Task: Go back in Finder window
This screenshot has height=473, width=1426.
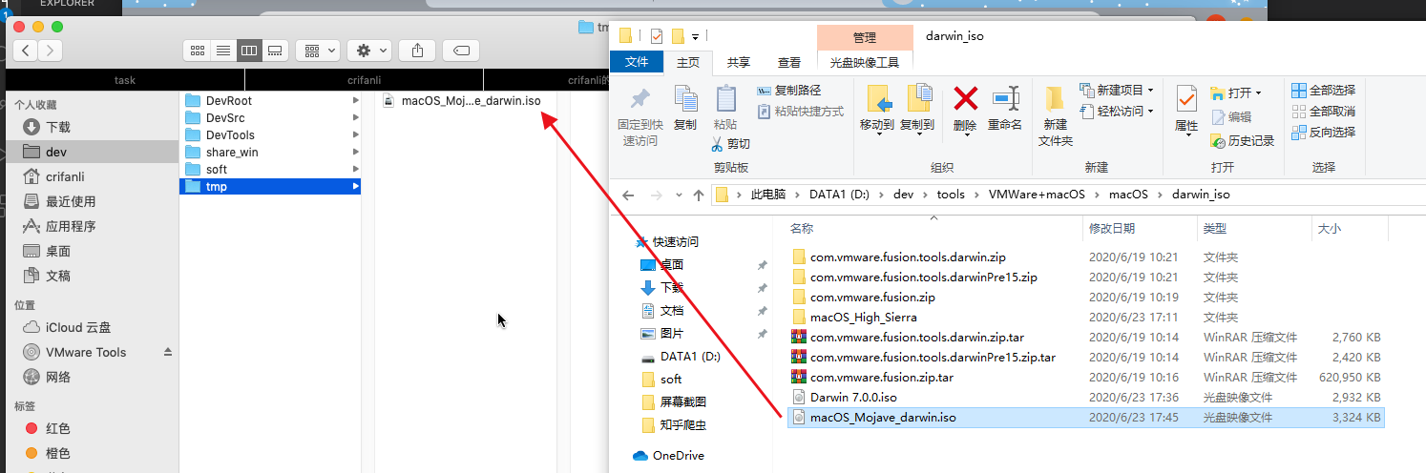Action: coord(27,51)
